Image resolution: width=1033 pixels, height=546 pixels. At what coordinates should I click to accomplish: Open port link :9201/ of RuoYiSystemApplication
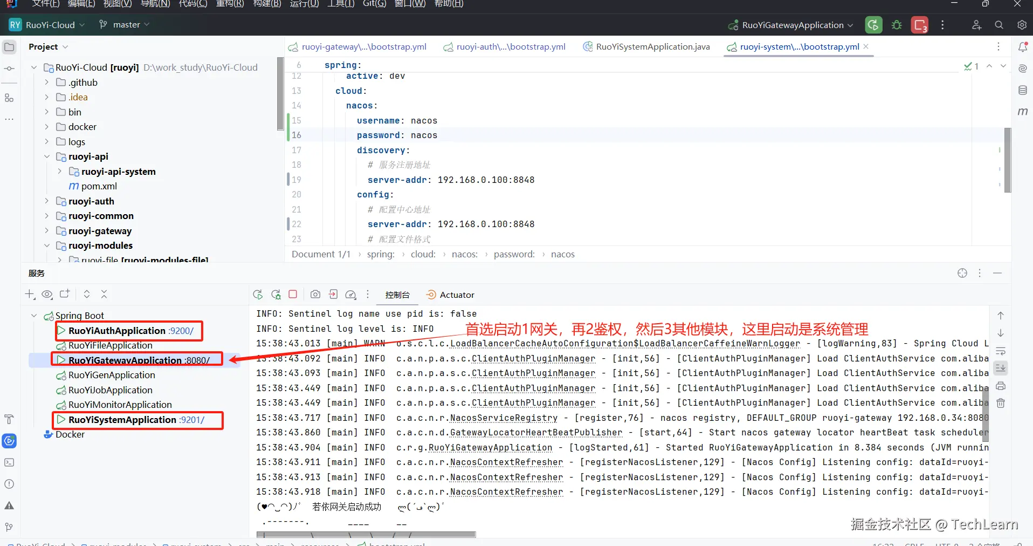click(x=192, y=420)
